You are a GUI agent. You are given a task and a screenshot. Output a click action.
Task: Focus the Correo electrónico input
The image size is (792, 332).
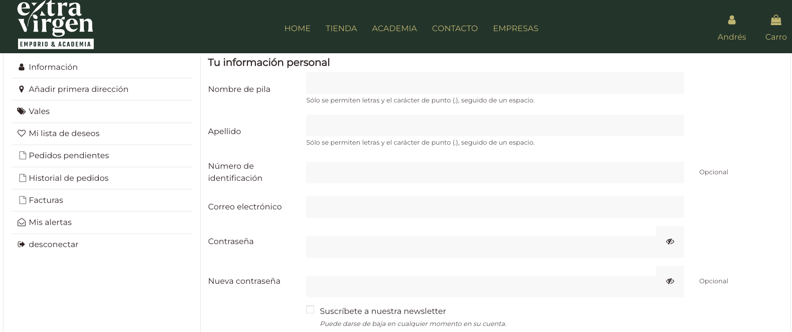(495, 207)
